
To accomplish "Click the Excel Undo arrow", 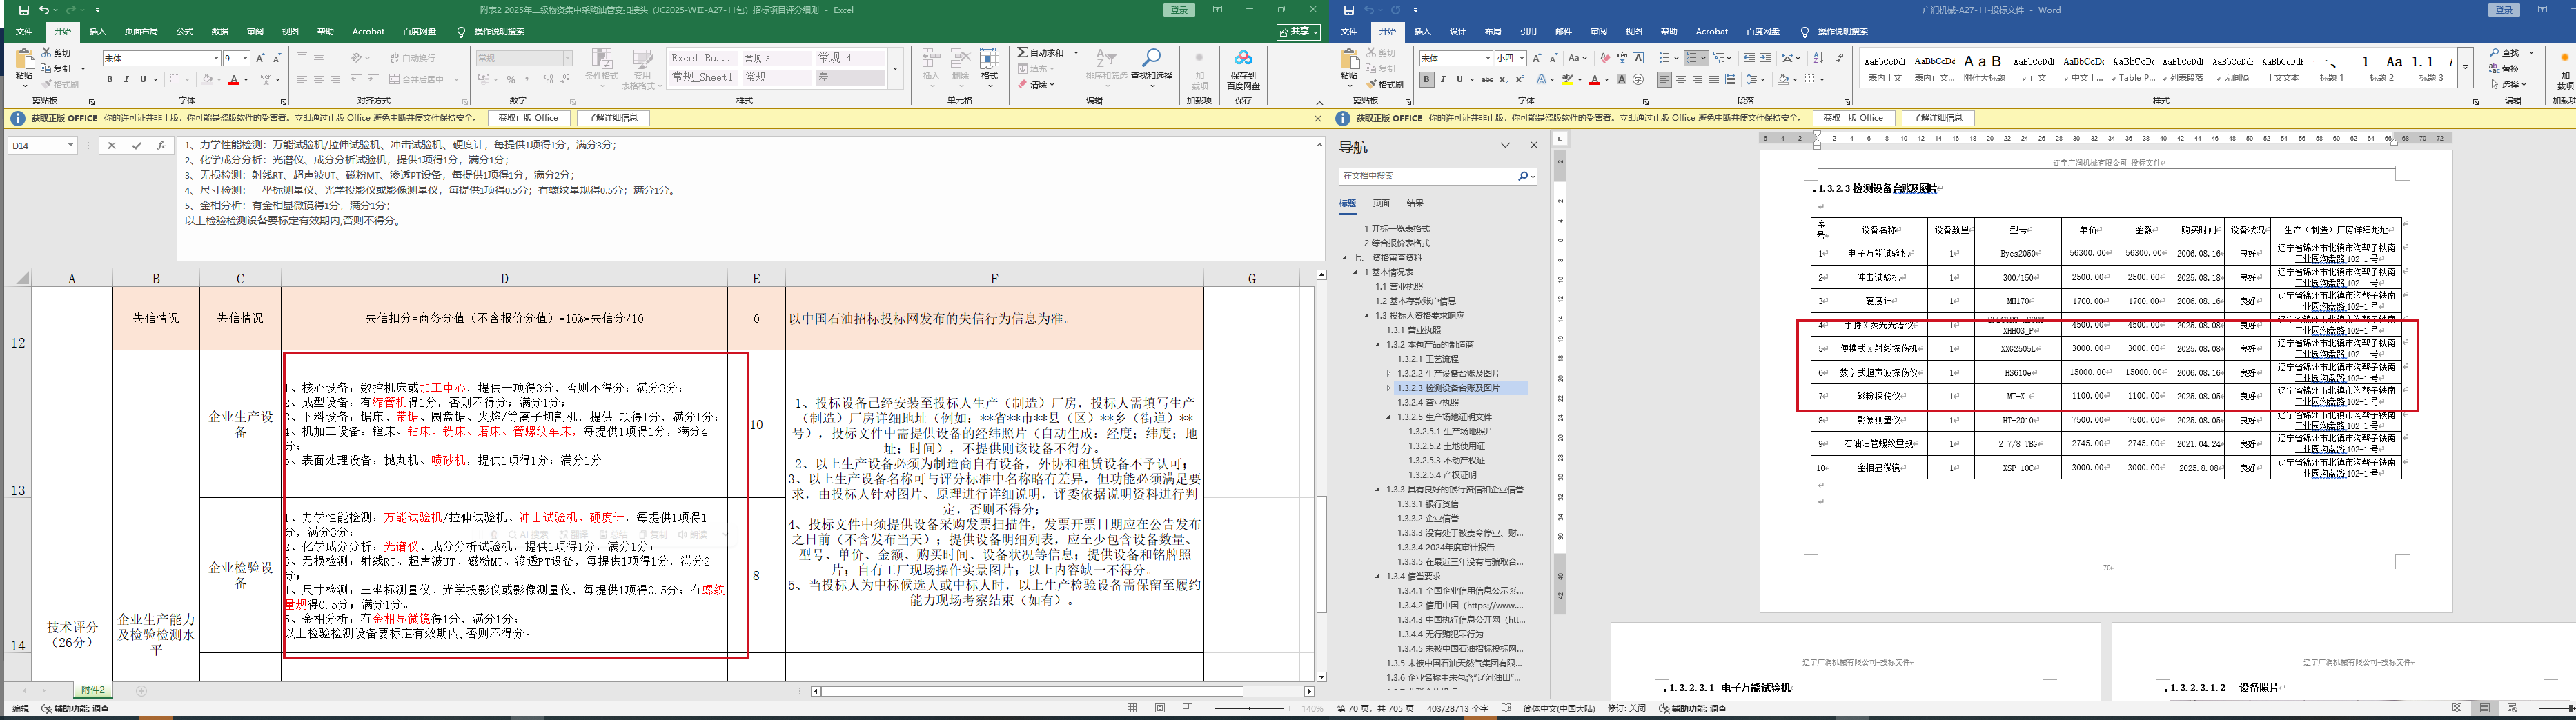I will (x=43, y=10).
